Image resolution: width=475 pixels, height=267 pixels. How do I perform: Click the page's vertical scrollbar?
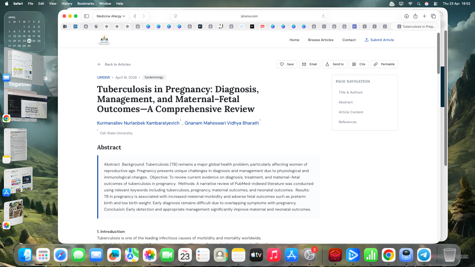[x=438, y=53]
